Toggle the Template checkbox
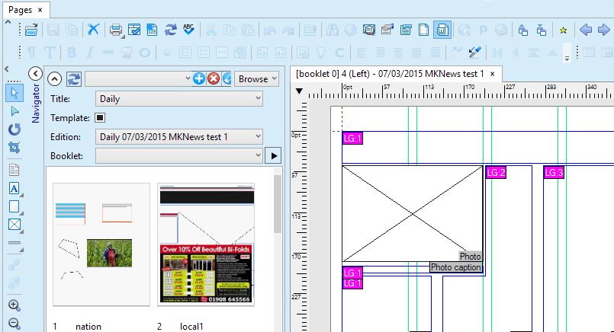Image resolution: width=614 pixels, height=332 pixels. point(100,118)
